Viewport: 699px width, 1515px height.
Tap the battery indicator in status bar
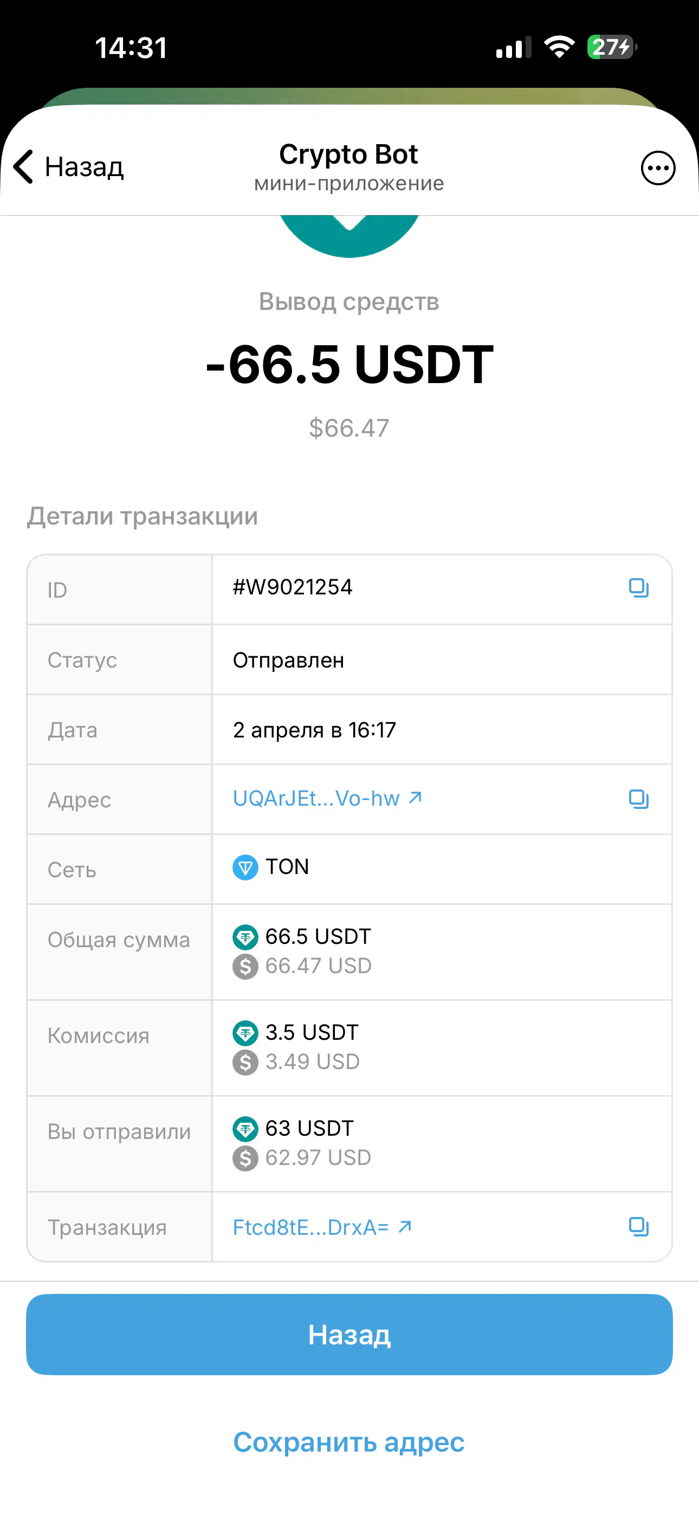611,47
